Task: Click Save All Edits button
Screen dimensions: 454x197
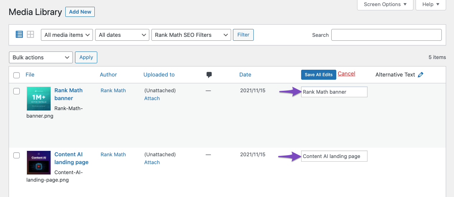Action: click(x=319, y=75)
